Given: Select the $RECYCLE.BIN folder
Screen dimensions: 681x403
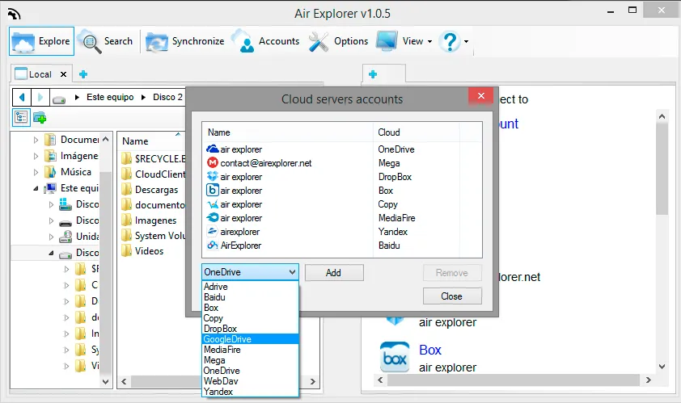Looking at the screenshot, I should pos(154,159).
